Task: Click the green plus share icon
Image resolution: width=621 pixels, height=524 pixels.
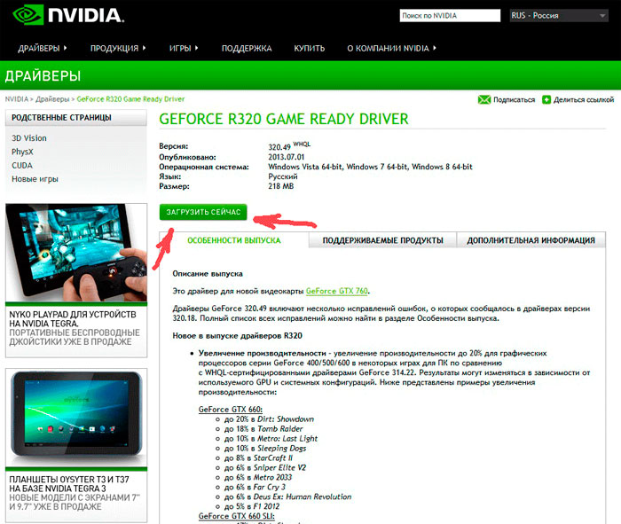Action: (x=546, y=99)
